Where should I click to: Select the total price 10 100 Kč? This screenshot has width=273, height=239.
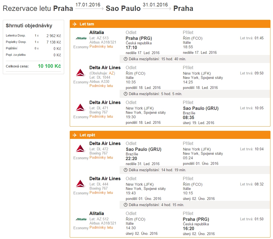(49, 66)
